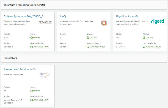Click the SV1 regions list text
The image size is (168, 108).
pyautogui.click(x=13, y=101)
